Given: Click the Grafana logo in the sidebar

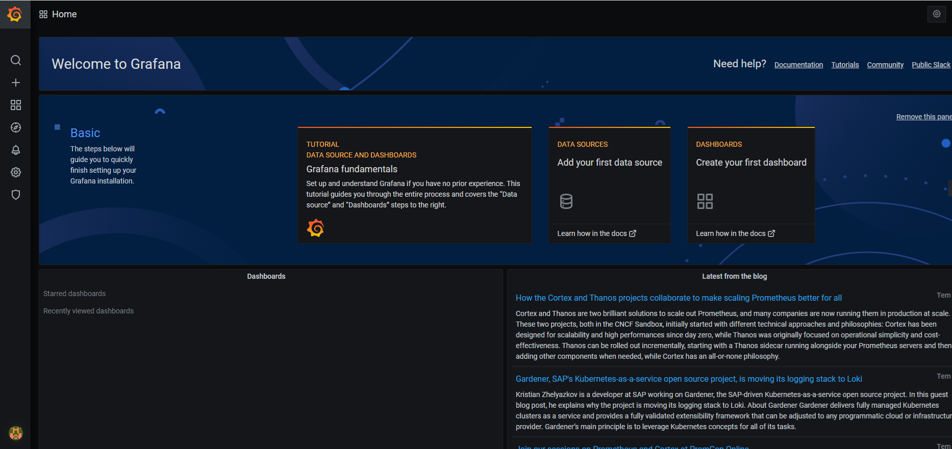Looking at the screenshot, I should (15, 14).
